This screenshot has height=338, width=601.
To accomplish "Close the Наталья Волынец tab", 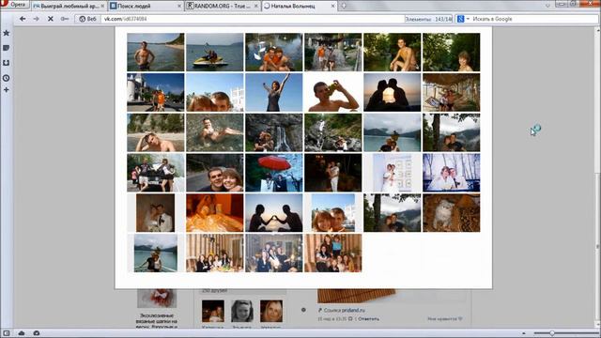I will [x=332, y=7].
